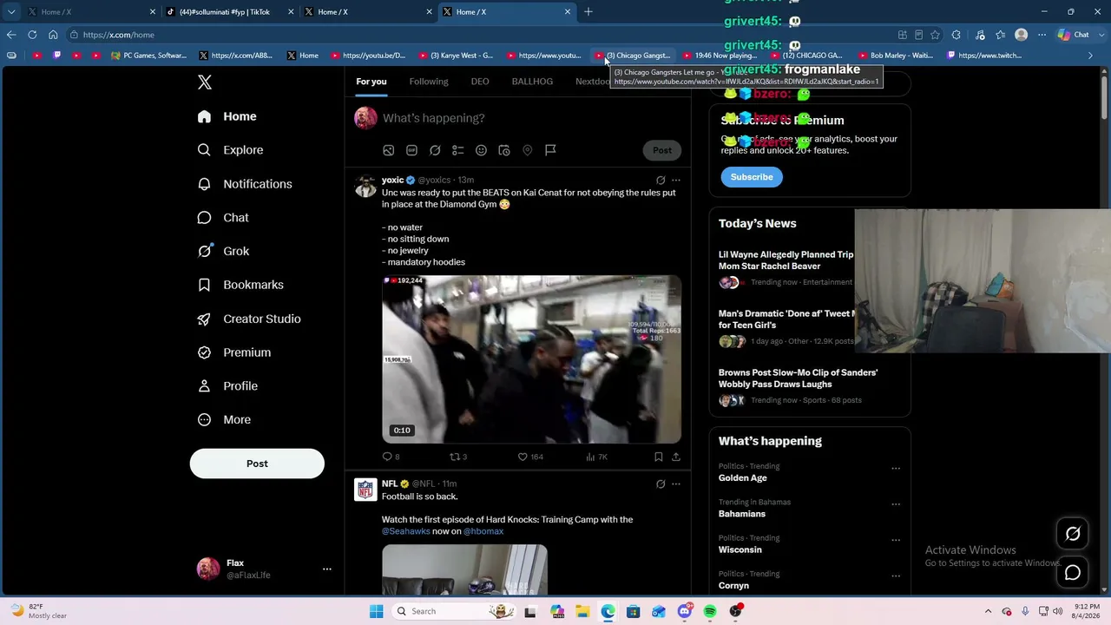Expand the bookmarks bar overflow
The height and width of the screenshot is (625, 1111).
pos(1091,56)
